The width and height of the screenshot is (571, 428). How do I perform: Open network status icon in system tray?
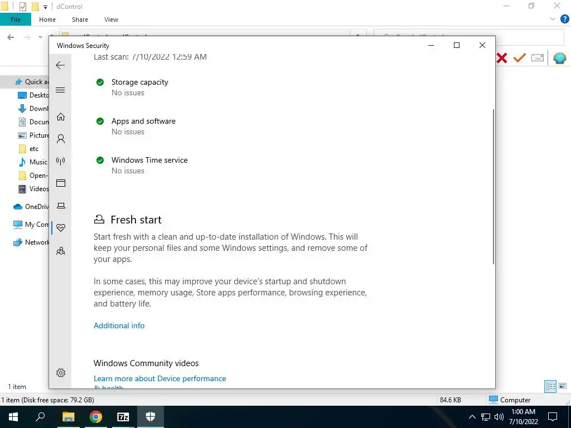pyautogui.click(x=486, y=417)
